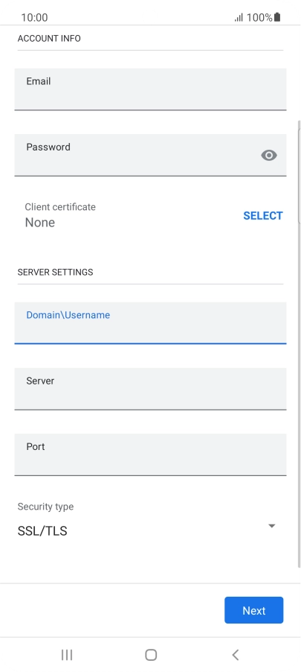Click the Next button
Viewport: 301px width, 672px height.
point(254,610)
